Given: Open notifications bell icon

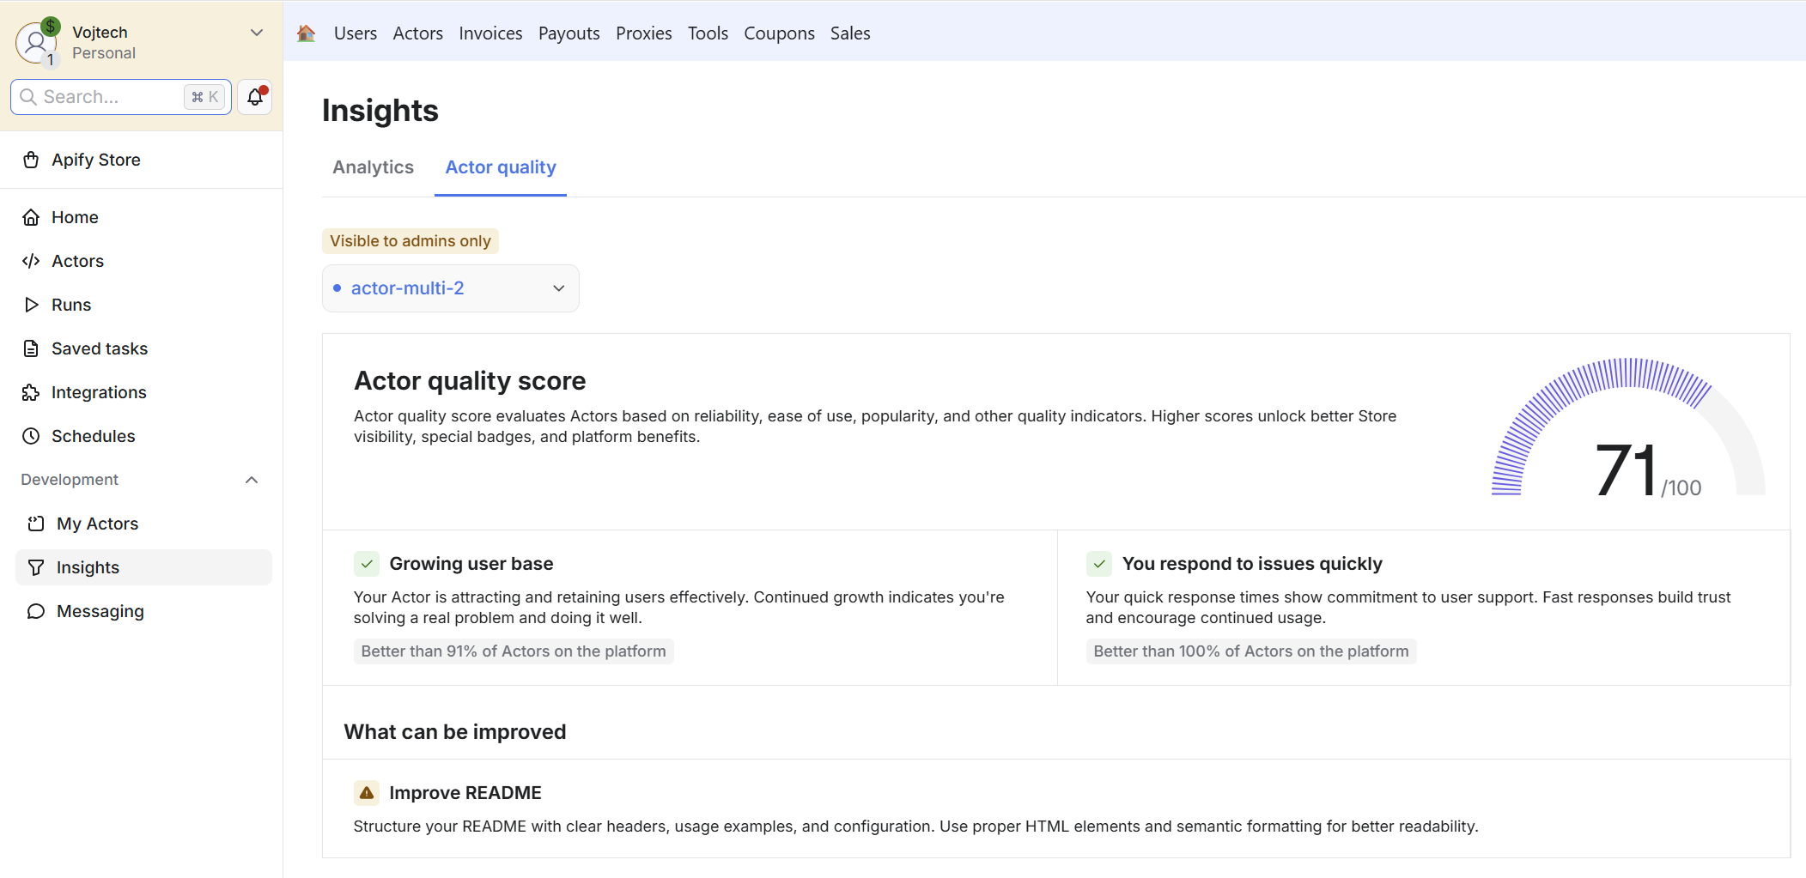Looking at the screenshot, I should (255, 97).
